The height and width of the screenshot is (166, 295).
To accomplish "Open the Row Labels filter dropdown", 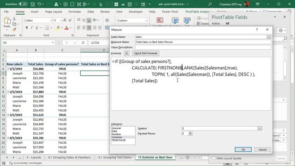I will (x=25, y=64).
